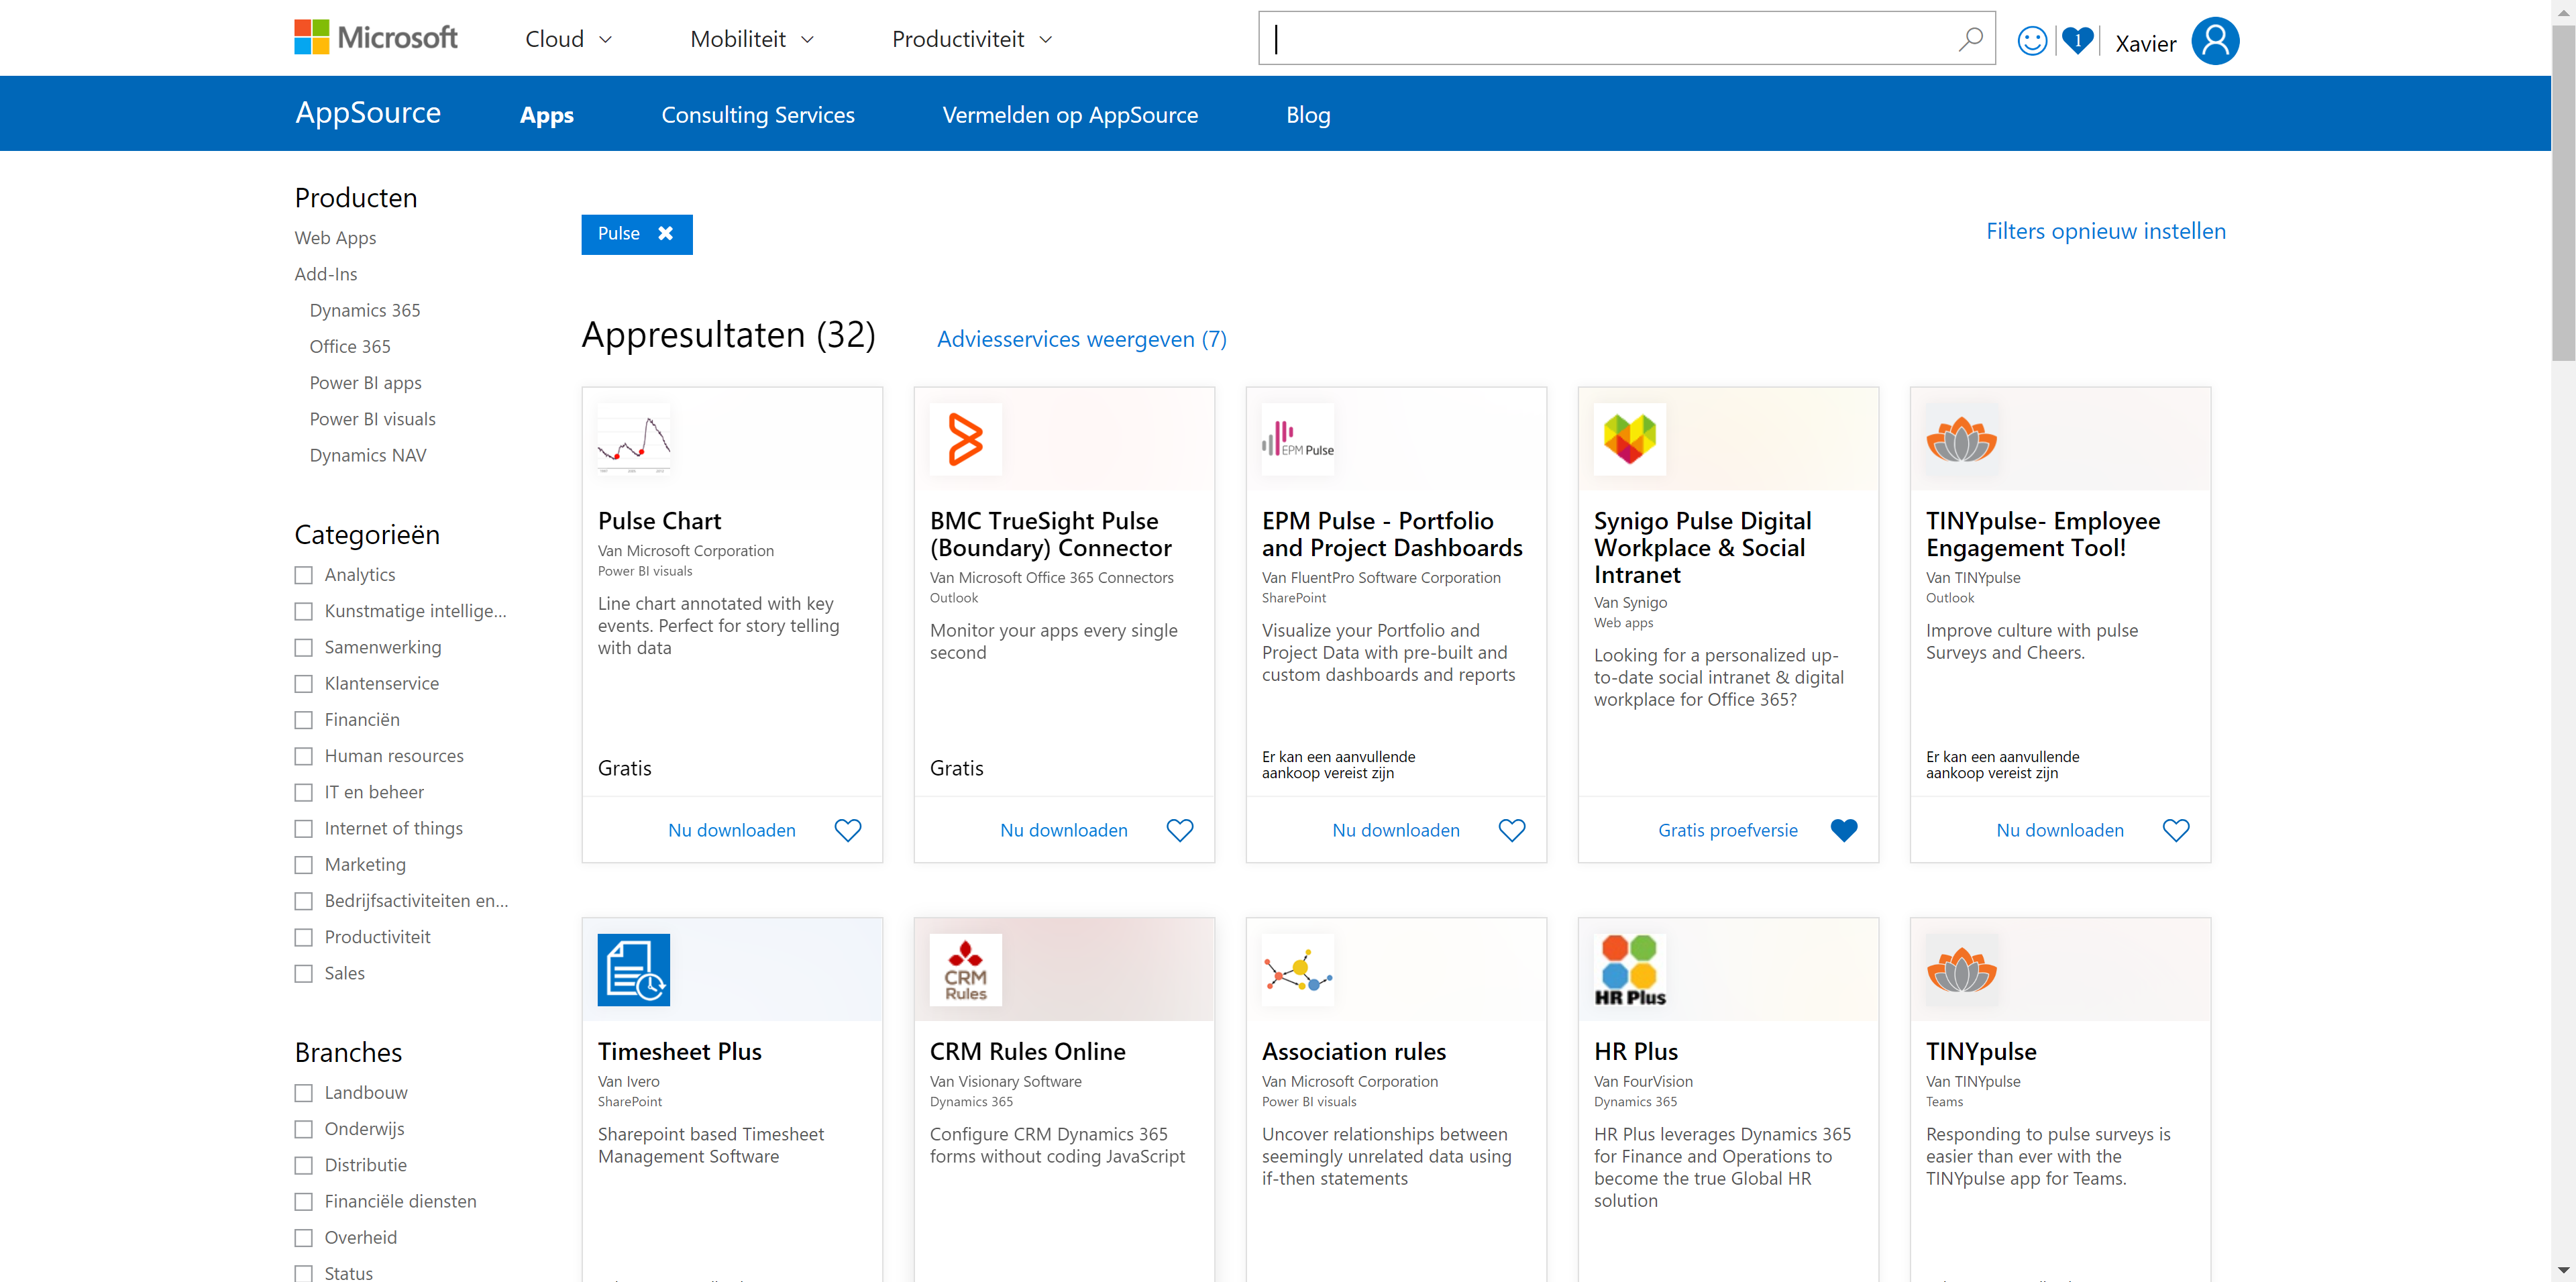Open saved favorites heart icon in header
The height and width of the screenshot is (1282, 2576).
[2078, 41]
